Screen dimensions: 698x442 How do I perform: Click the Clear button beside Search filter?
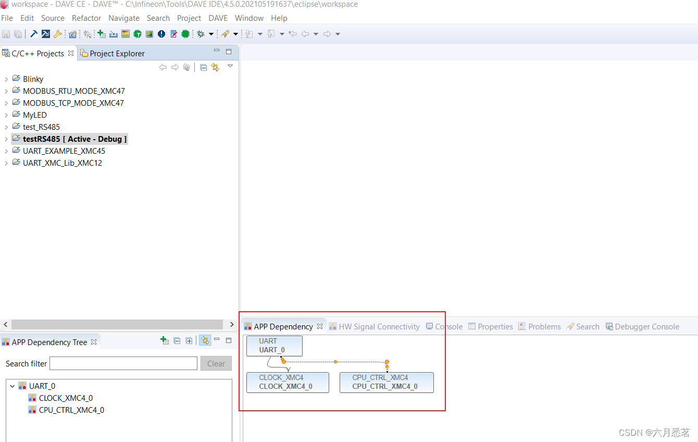(x=216, y=364)
